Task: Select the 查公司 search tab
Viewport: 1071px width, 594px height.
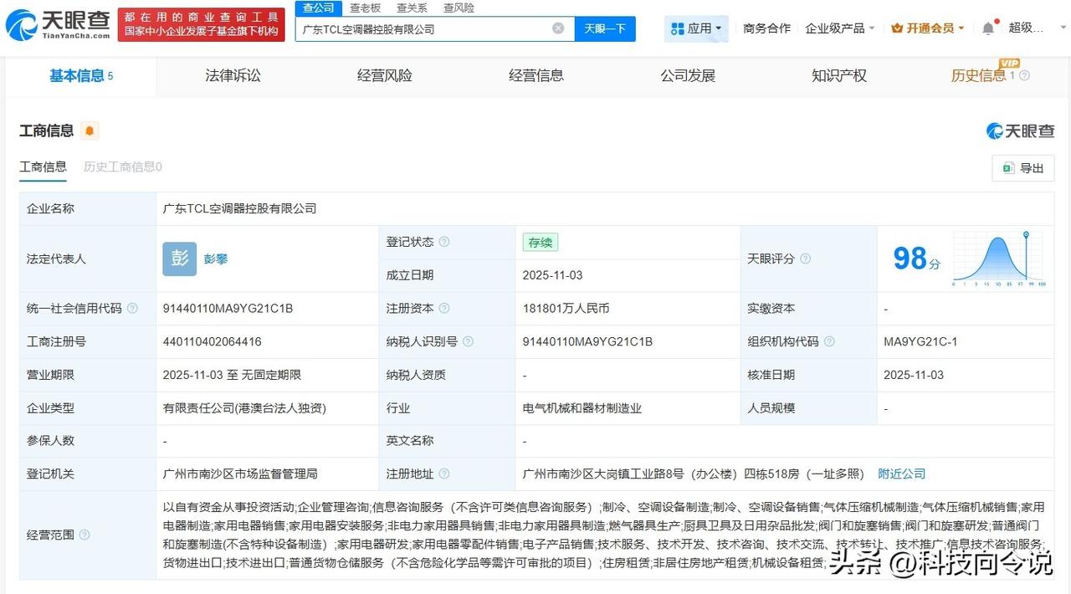Action: pyautogui.click(x=318, y=8)
